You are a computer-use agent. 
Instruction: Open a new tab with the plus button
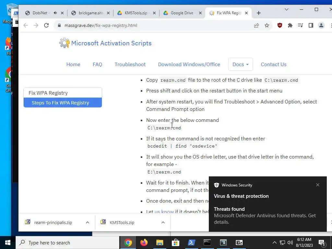(258, 13)
